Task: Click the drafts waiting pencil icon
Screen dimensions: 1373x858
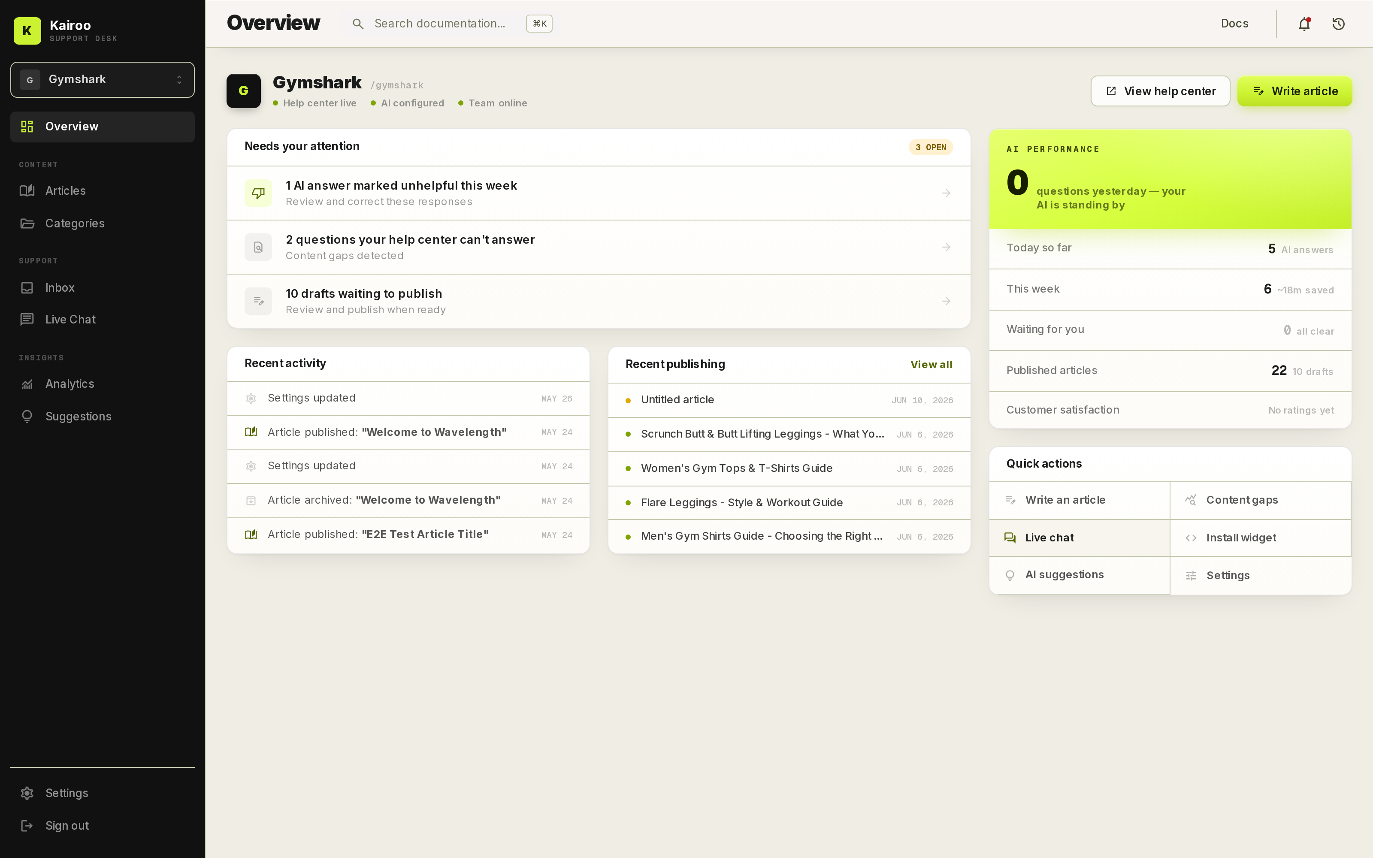Action: (x=258, y=301)
